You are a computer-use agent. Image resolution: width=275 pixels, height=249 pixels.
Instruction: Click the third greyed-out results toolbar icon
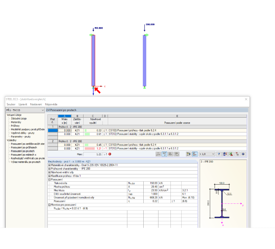[170, 154]
